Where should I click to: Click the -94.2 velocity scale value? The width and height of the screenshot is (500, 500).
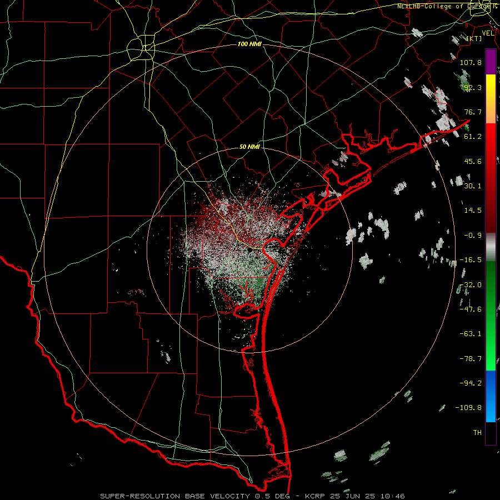pyautogui.click(x=471, y=383)
